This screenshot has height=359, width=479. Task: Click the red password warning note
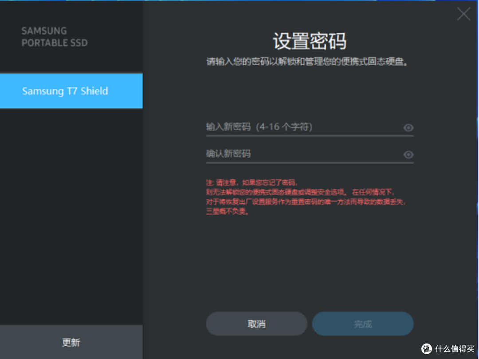[306, 197]
